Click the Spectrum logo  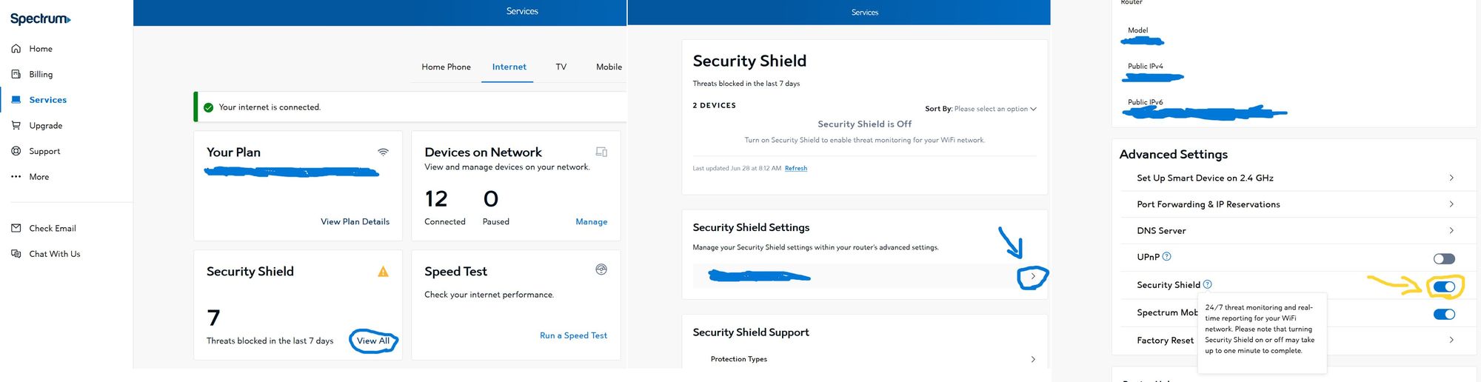[x=40, y=19]
